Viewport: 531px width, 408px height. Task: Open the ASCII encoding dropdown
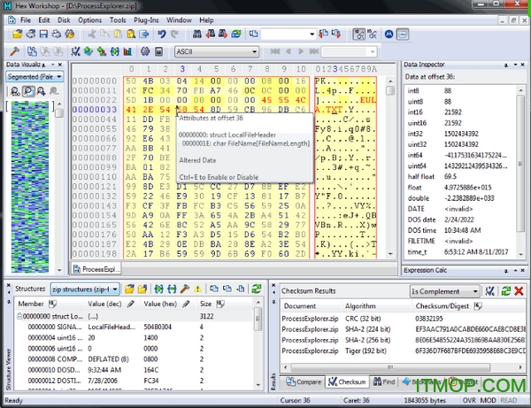point(217,51)
